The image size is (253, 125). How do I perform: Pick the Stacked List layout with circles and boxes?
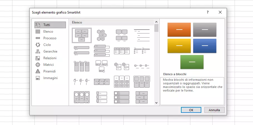(122, 66)
